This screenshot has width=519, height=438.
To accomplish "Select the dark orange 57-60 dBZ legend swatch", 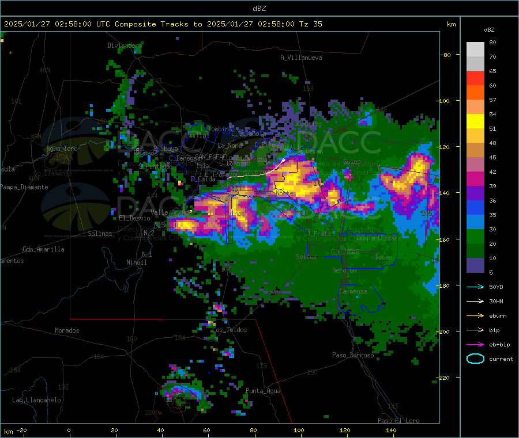I will [x=475, y=93].
